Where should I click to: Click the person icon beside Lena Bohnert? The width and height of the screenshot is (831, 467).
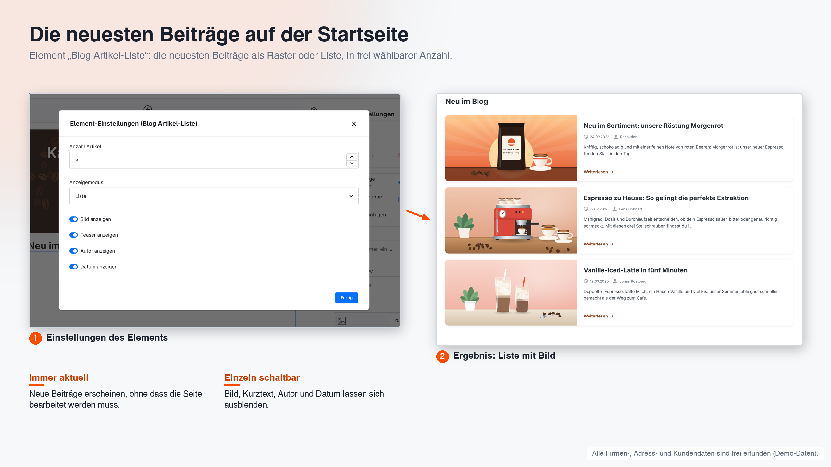pyautogui.click(x=614, y=209)
